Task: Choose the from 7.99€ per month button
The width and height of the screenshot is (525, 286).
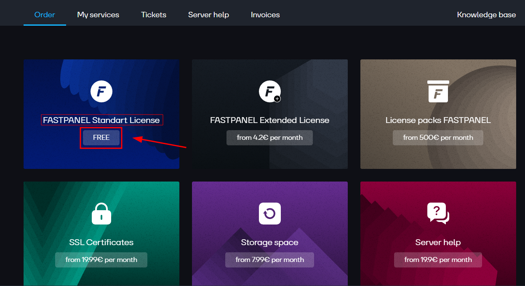Action: click(x=269, y=260)
